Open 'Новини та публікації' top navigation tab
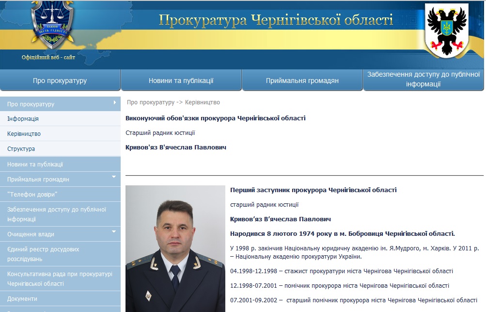This screenshot has width=486, height=312. click(181, 81)
